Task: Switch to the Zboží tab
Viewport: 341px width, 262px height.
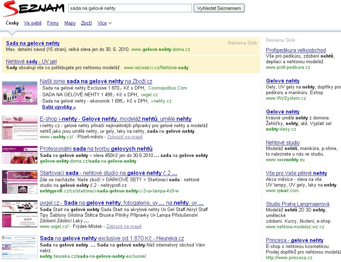Action: click(86, 23)
